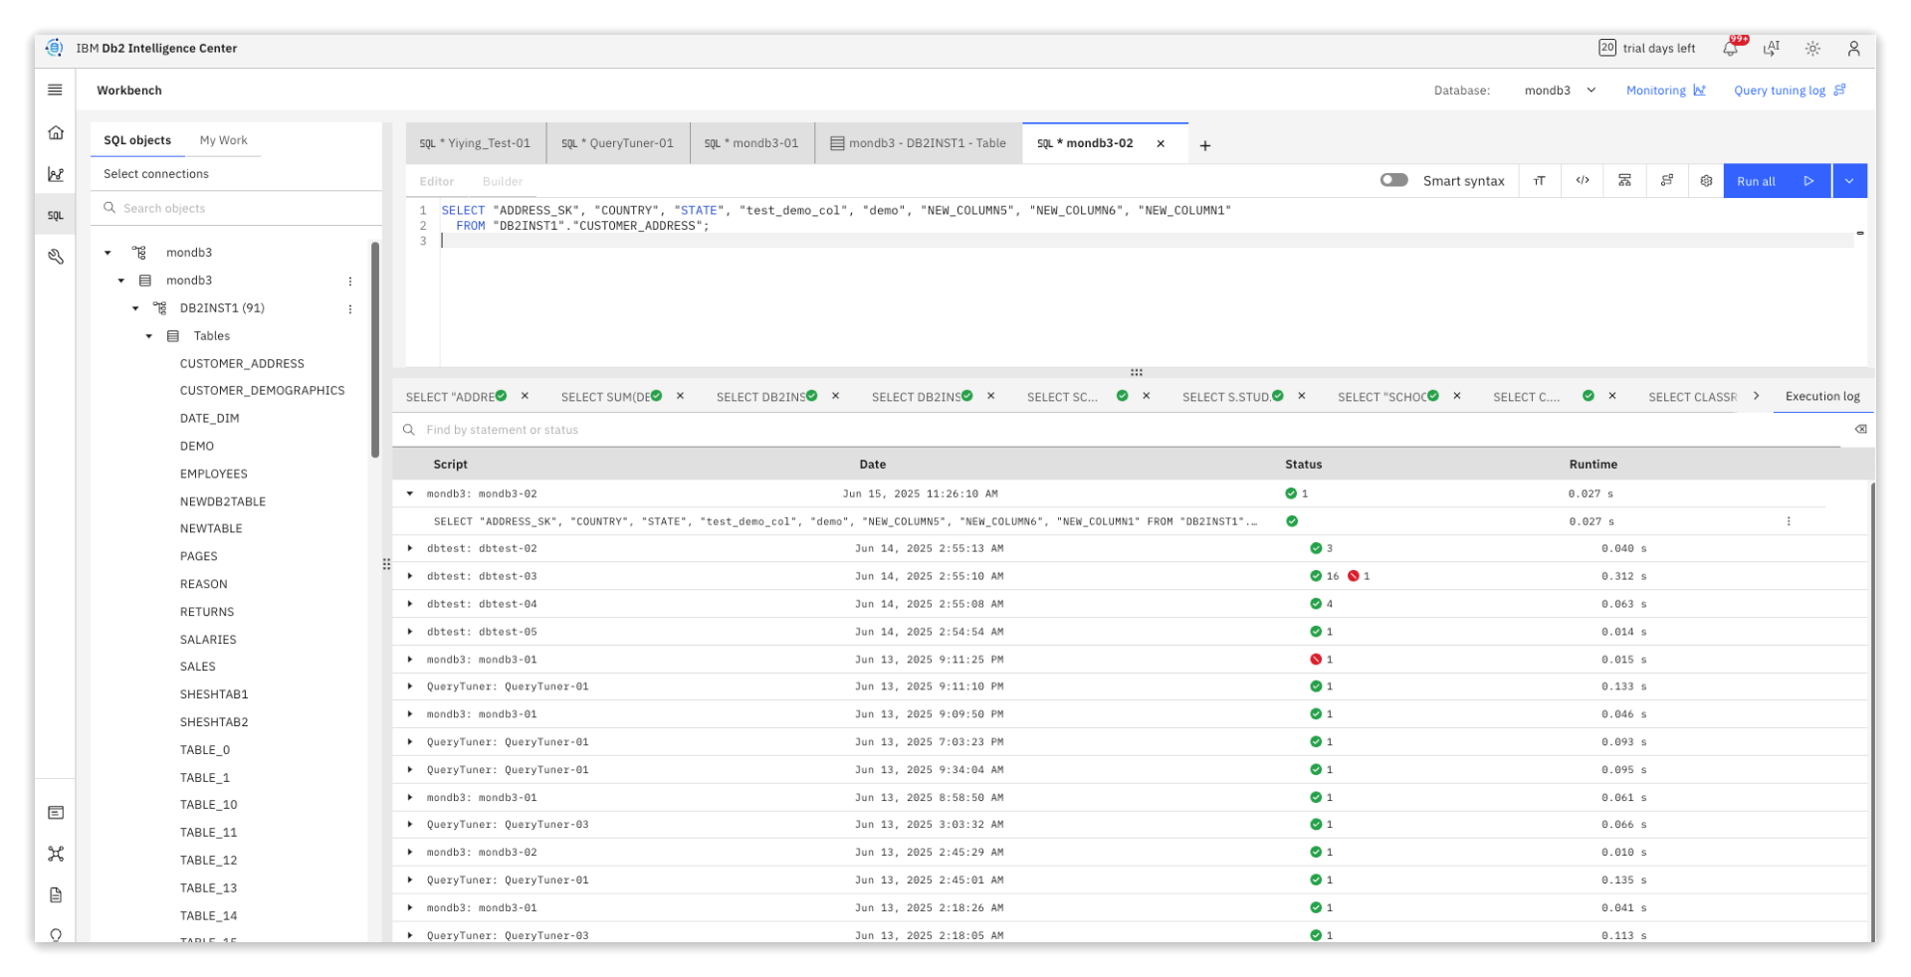
Task: Close the SELECT SUM(DE result tab
Action: (680, 396)
